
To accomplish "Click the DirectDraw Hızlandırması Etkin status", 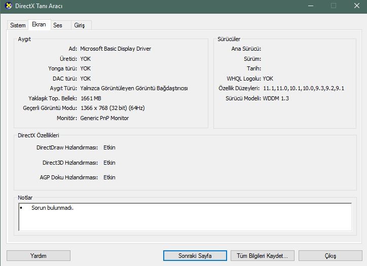I will tap(109, 148).
